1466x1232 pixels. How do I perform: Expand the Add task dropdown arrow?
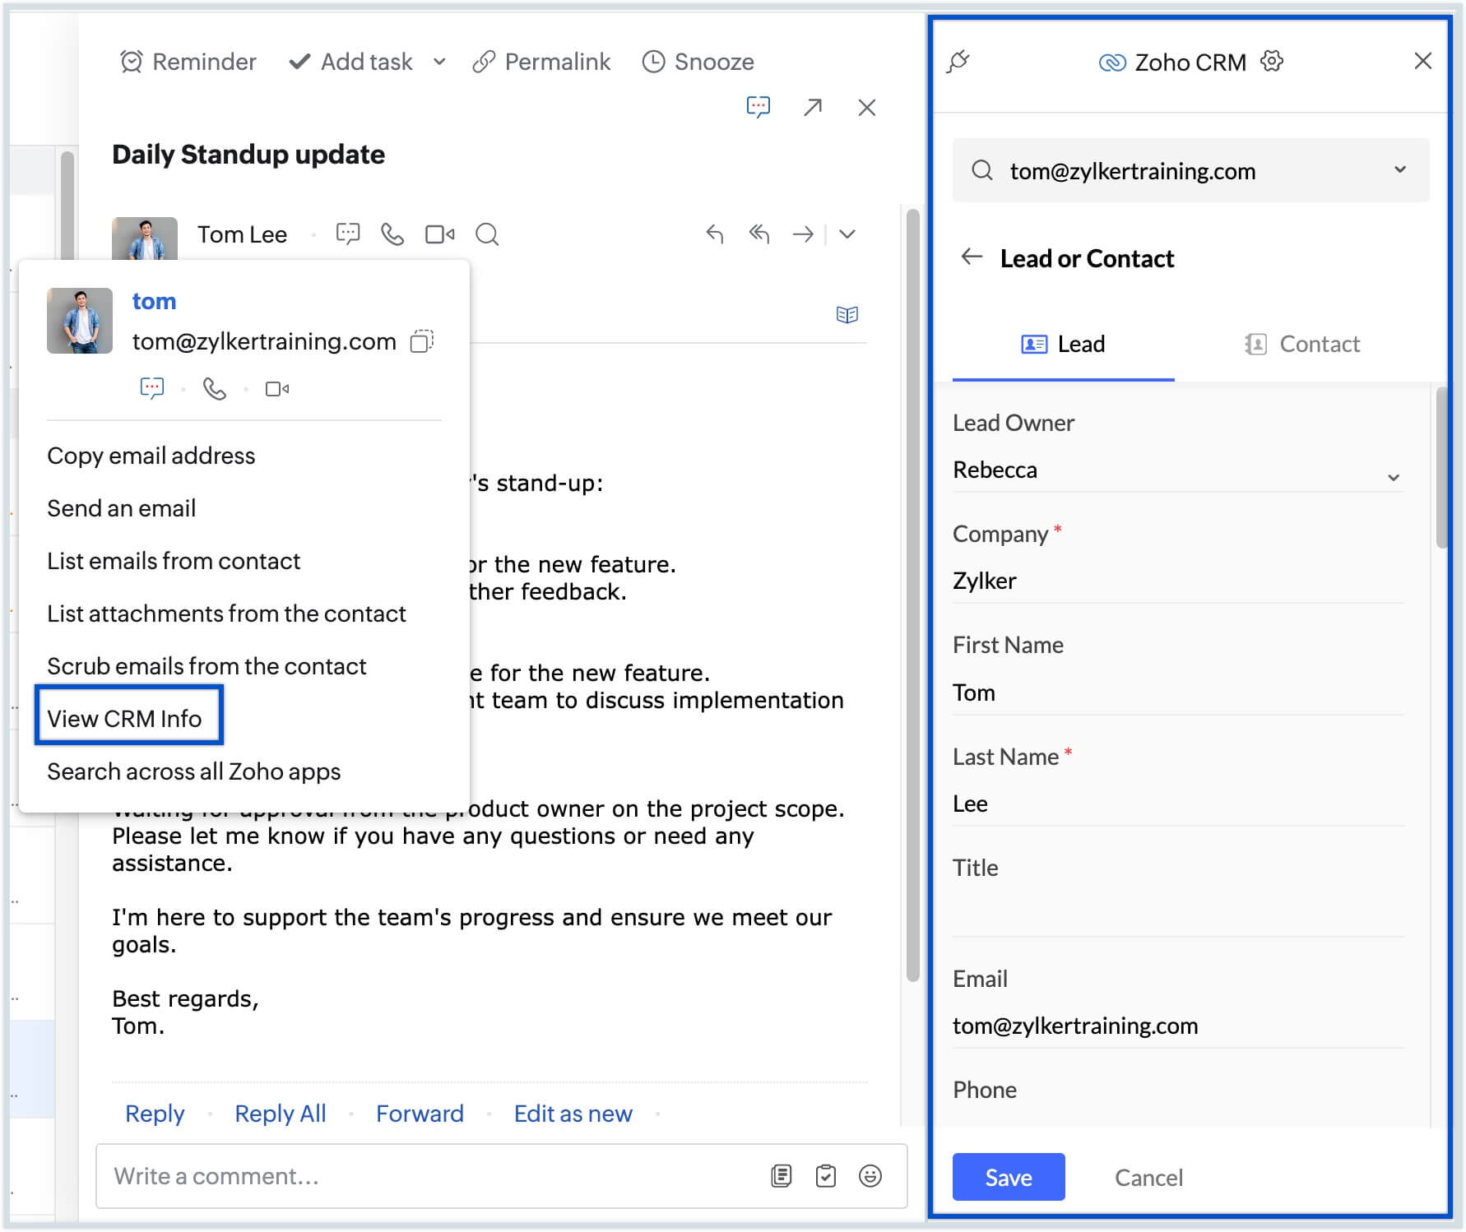(x=439, y=62)
